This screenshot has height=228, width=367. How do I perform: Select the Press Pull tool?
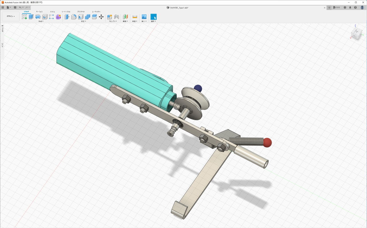coord(67,17)
